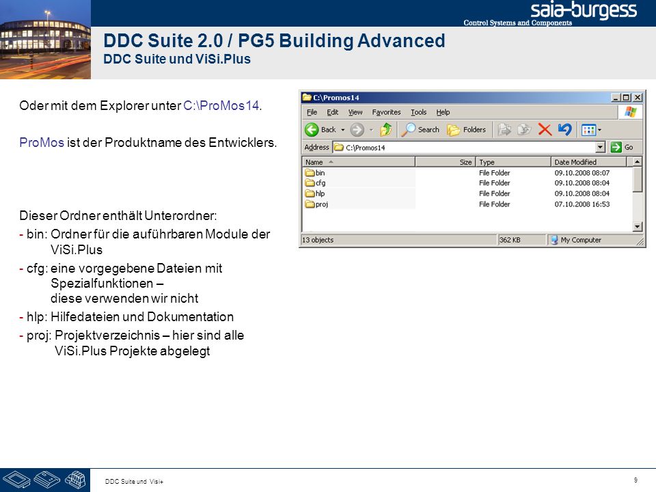
Task: Sort by the Name column header
Action: tap(359, 162)
